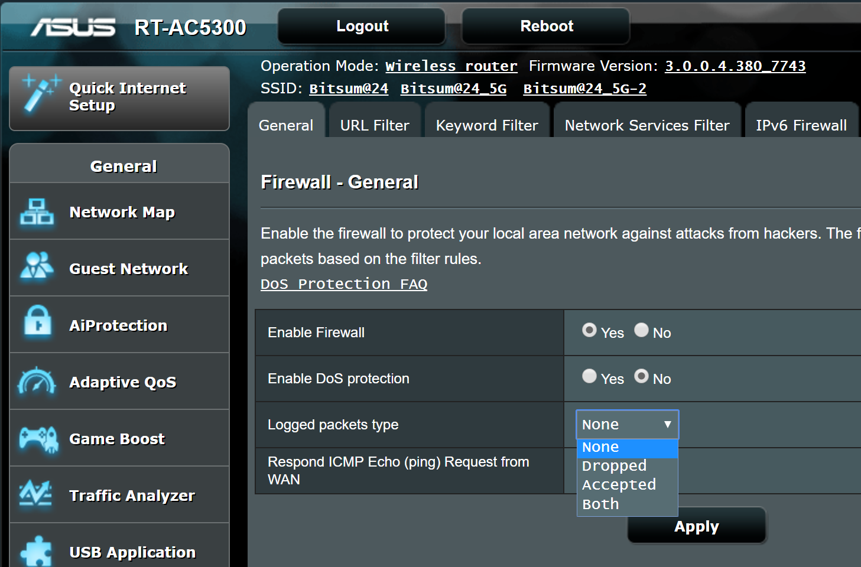Set Enable DoS protection to Yes
The height and width of the screenshot is (567, 861).
tap(589, 376)
